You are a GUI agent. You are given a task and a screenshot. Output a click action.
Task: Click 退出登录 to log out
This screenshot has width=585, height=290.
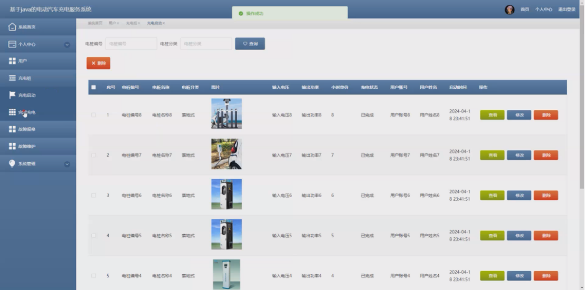pyautogui.click(x=567, y=10)
